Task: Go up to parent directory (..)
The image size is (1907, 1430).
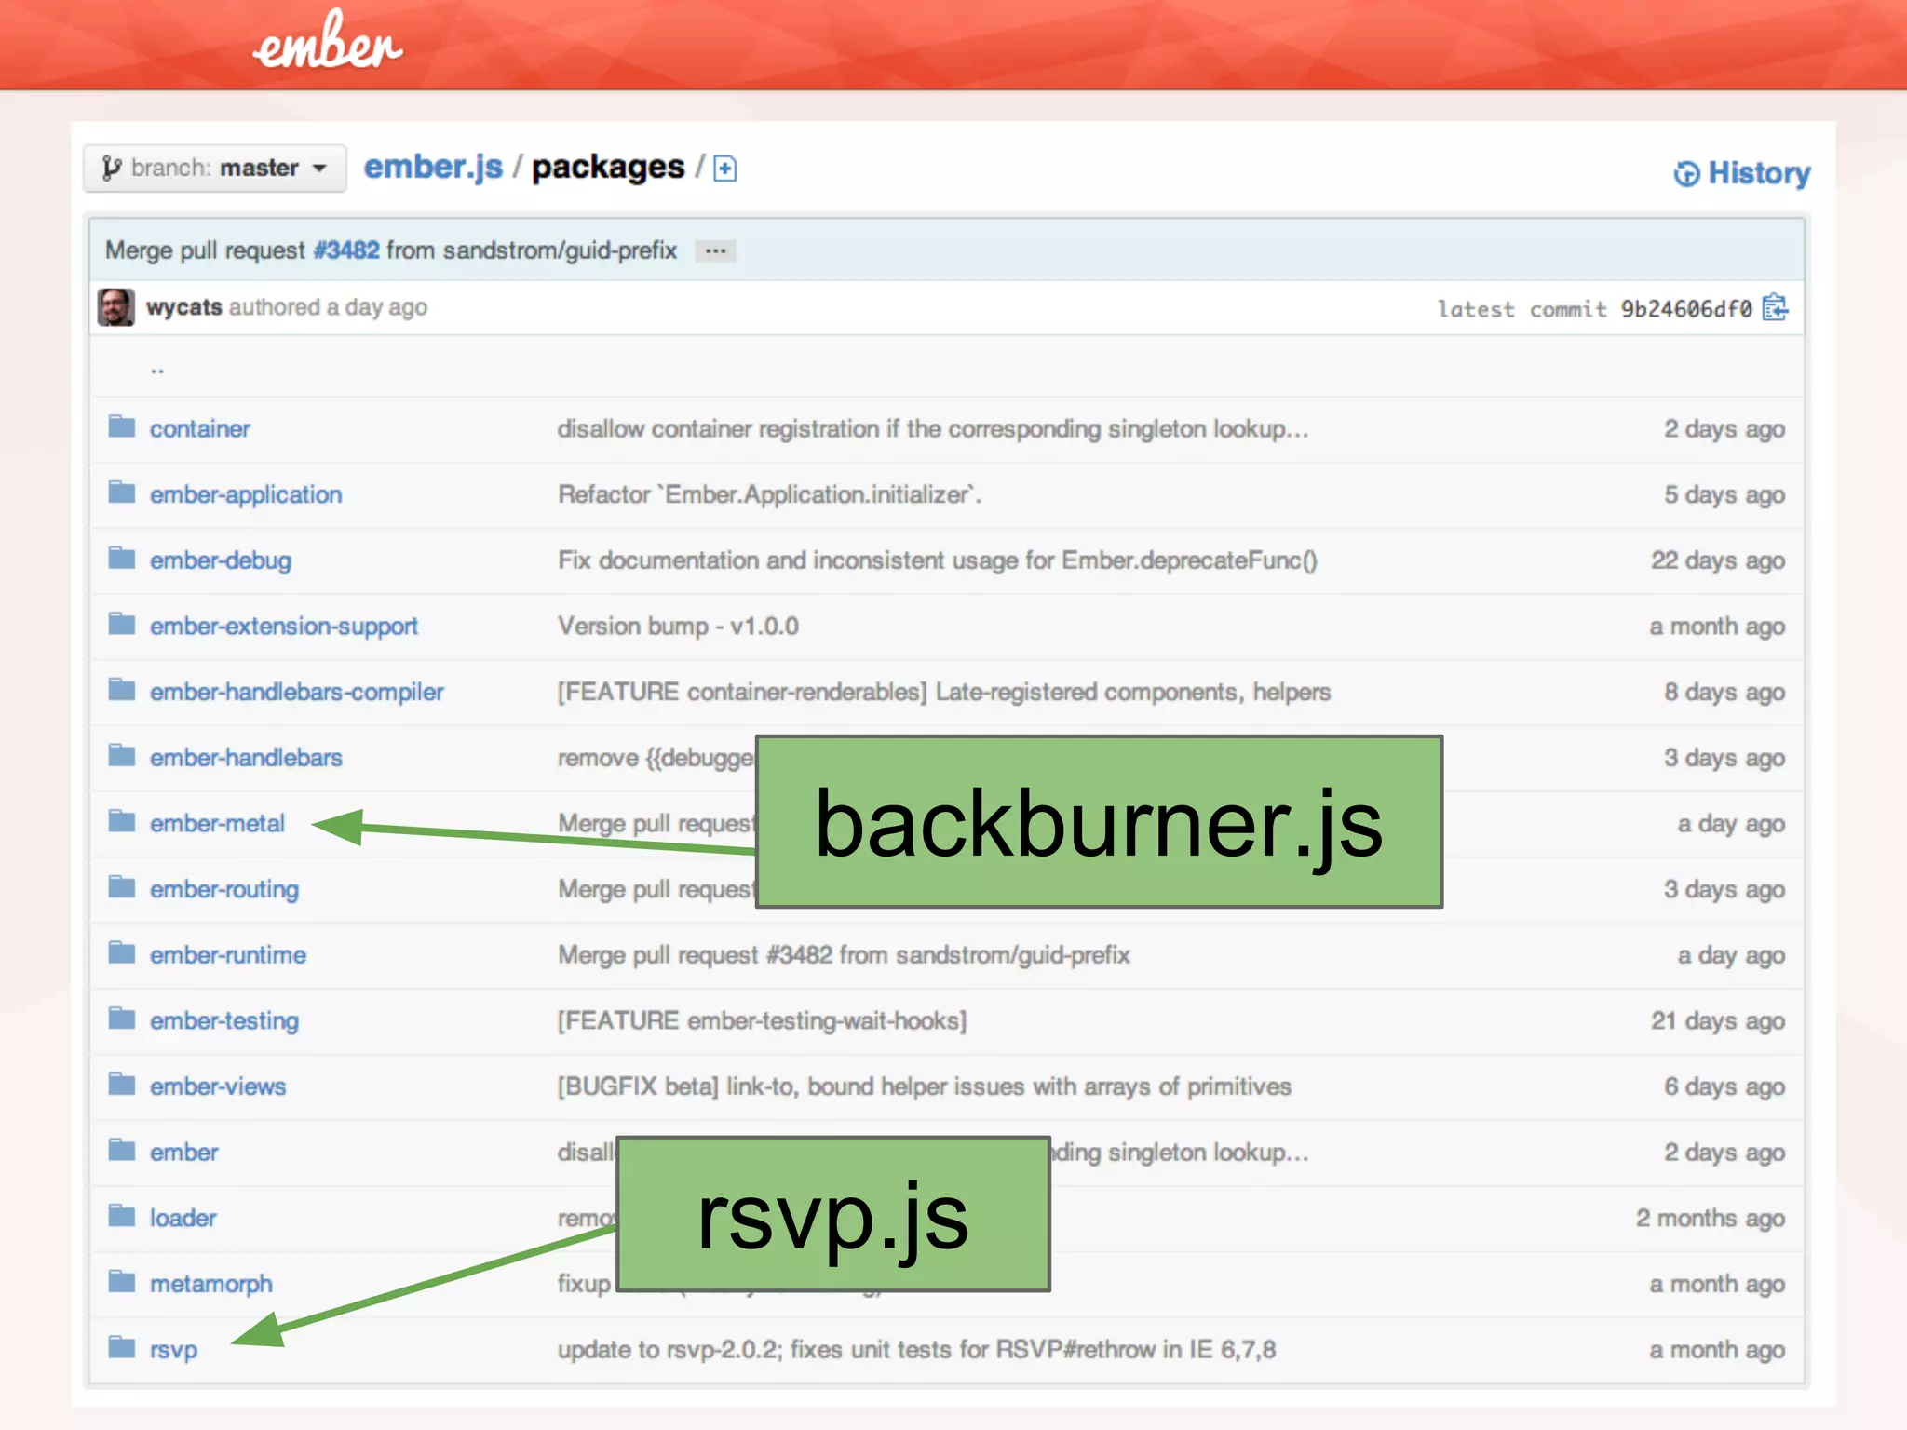Action: coord(157,370)
